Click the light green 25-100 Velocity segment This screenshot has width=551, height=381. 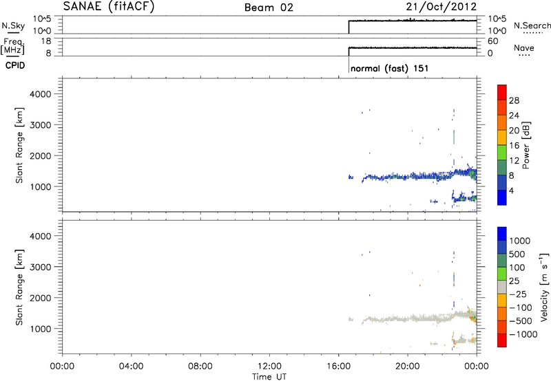pos(502,274)
